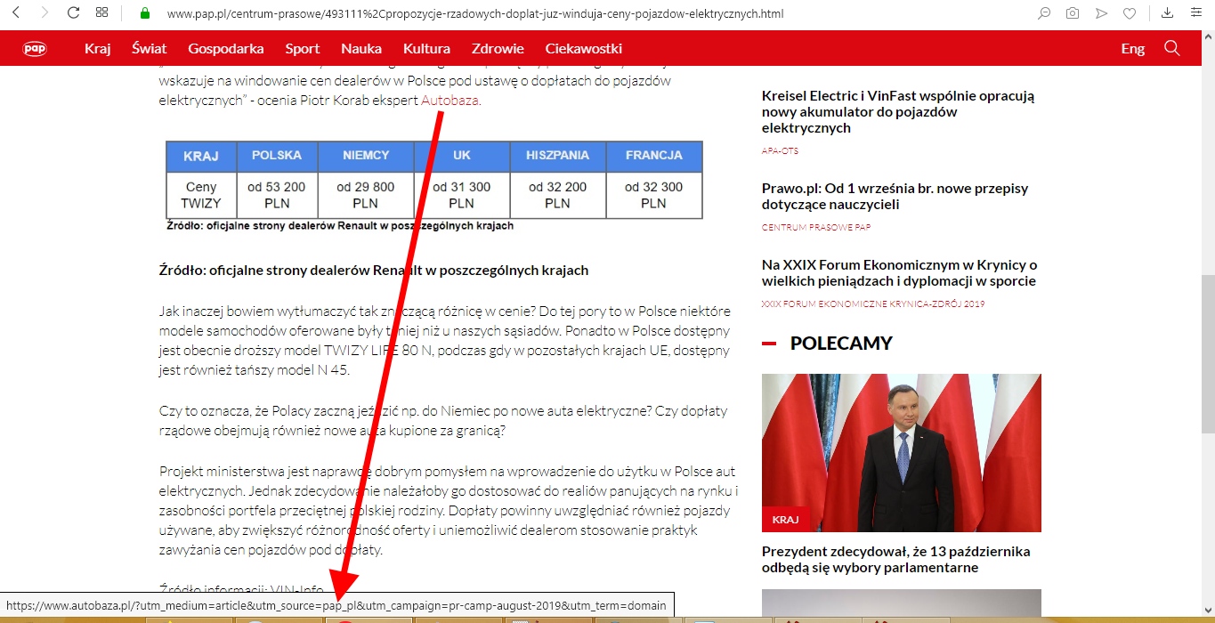Click the 'od 53 200 PLN' price cell
The width and height of the screenshot is (1215, 623).
(x=277, y=195)
